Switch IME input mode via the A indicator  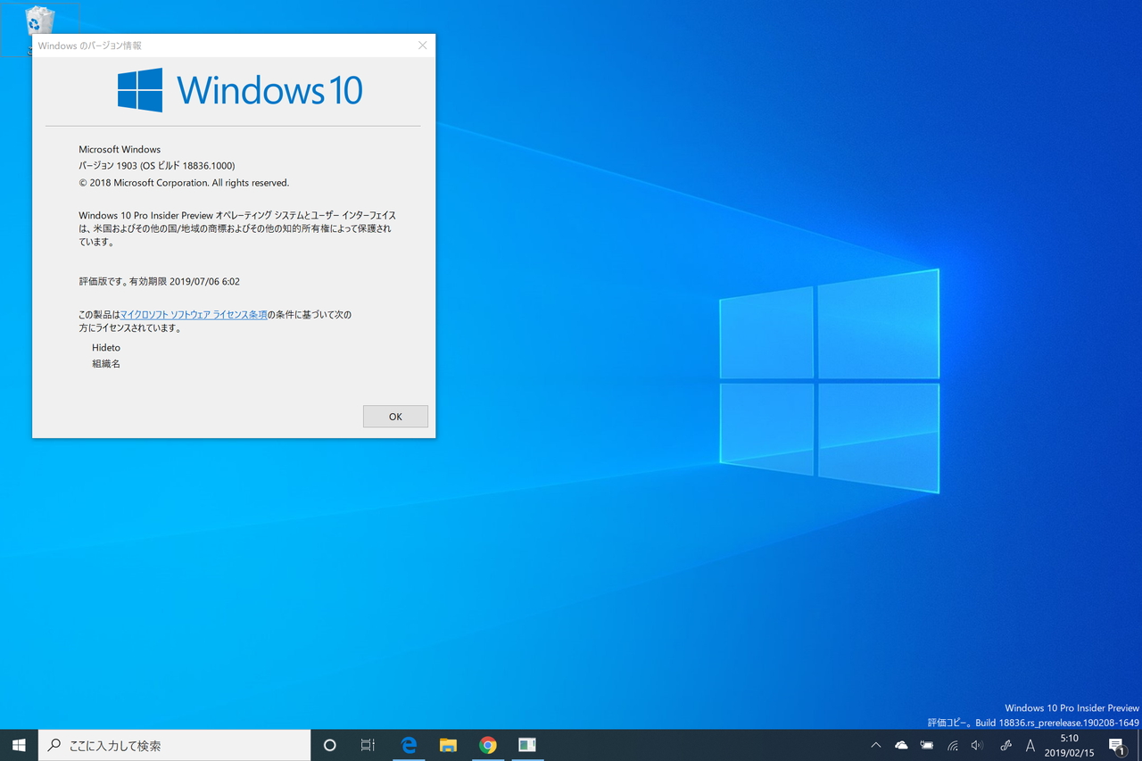pos(1030,745)
